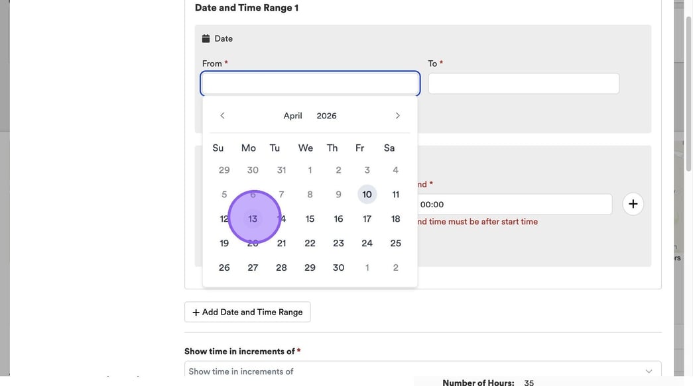
Task: Click the To date field
Action: [523, 83]
